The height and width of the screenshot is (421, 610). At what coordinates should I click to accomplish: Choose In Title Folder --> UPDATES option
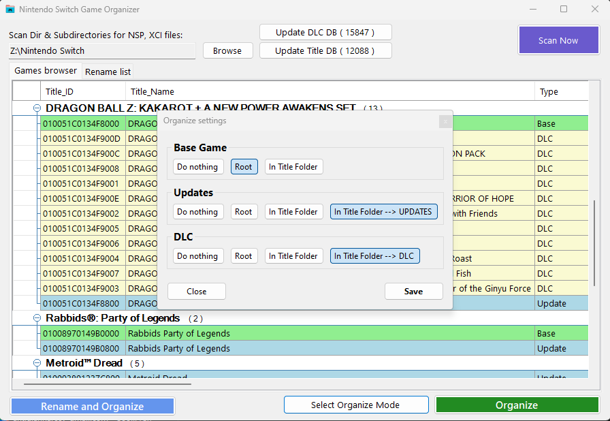(383, 212)
